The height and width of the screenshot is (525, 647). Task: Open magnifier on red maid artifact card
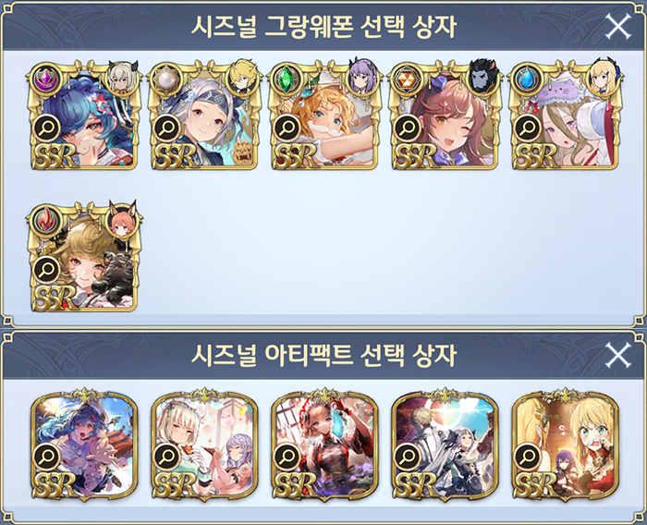pos(287,456)
